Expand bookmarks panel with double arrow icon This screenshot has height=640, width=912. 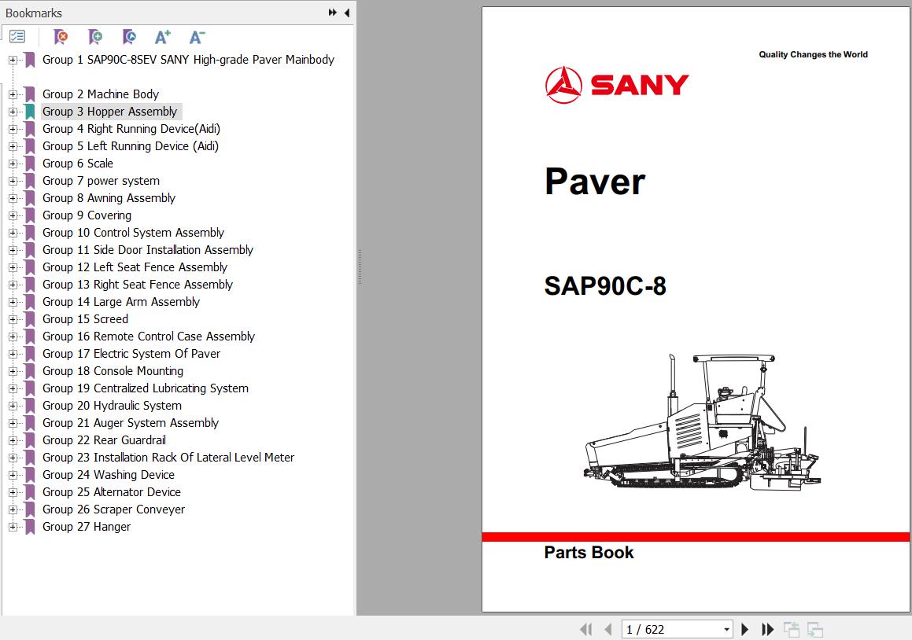click(333, 13)
